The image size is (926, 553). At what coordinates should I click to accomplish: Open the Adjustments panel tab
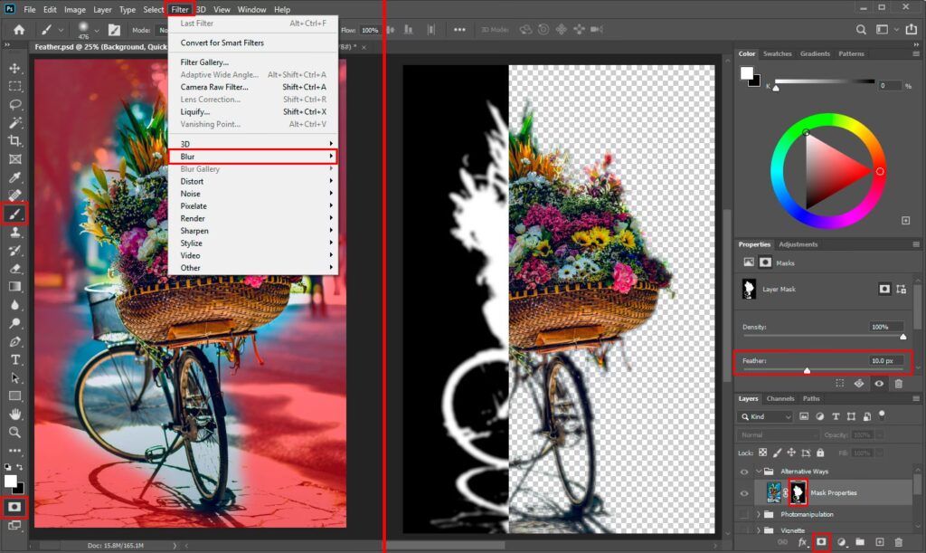798,244
